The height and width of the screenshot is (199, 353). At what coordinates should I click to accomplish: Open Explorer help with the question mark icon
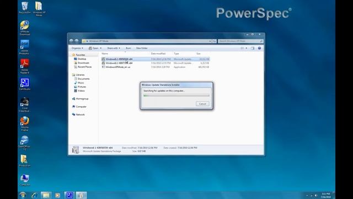[259, 48]
